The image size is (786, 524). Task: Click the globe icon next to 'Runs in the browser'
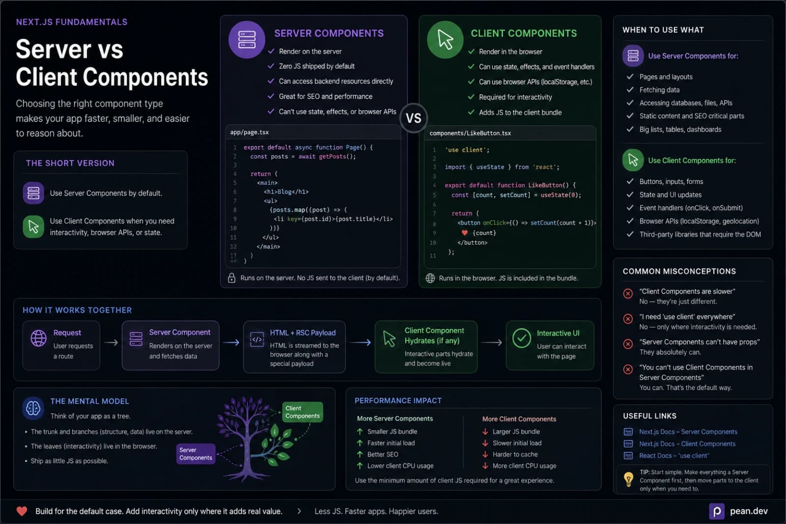point(430,278)
